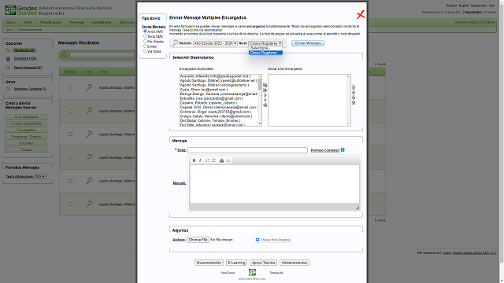The width and height of the screenshot is (504, 283).
Task: Switch to the Tipo Envío tab
Action: click(151, 18)
